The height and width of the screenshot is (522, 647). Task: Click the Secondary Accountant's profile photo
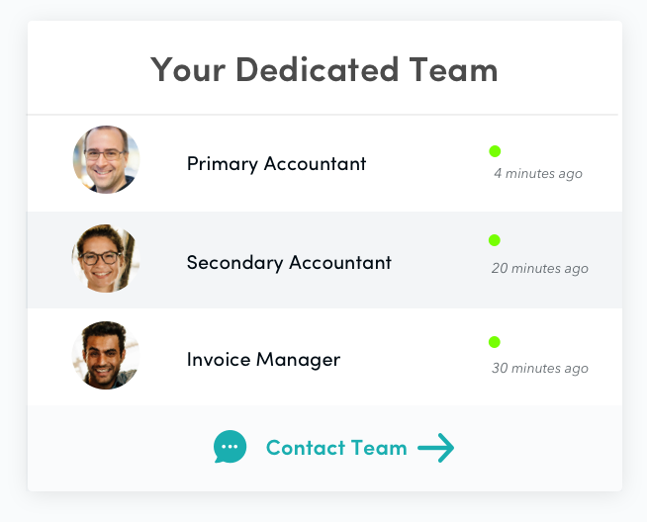tap(106, 258)
